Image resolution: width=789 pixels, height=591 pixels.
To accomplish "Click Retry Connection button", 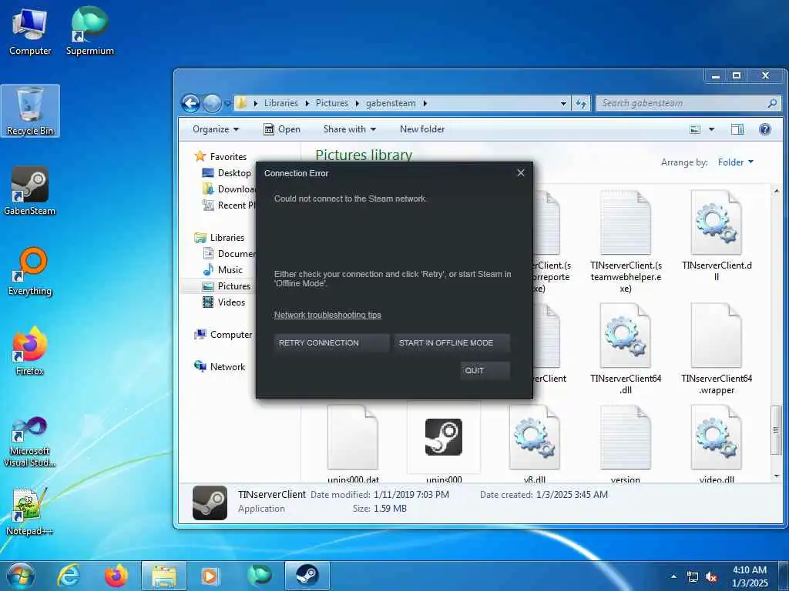I will (x=331, y=342).
